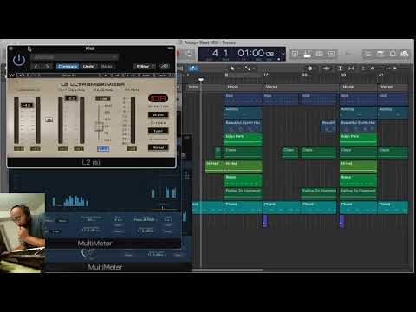Select the purple region at bar 17
This screenshot has width=416, height=312.
click(265, 221)
